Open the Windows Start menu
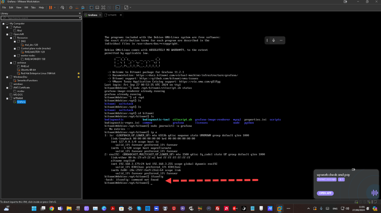 pos(34,209)
